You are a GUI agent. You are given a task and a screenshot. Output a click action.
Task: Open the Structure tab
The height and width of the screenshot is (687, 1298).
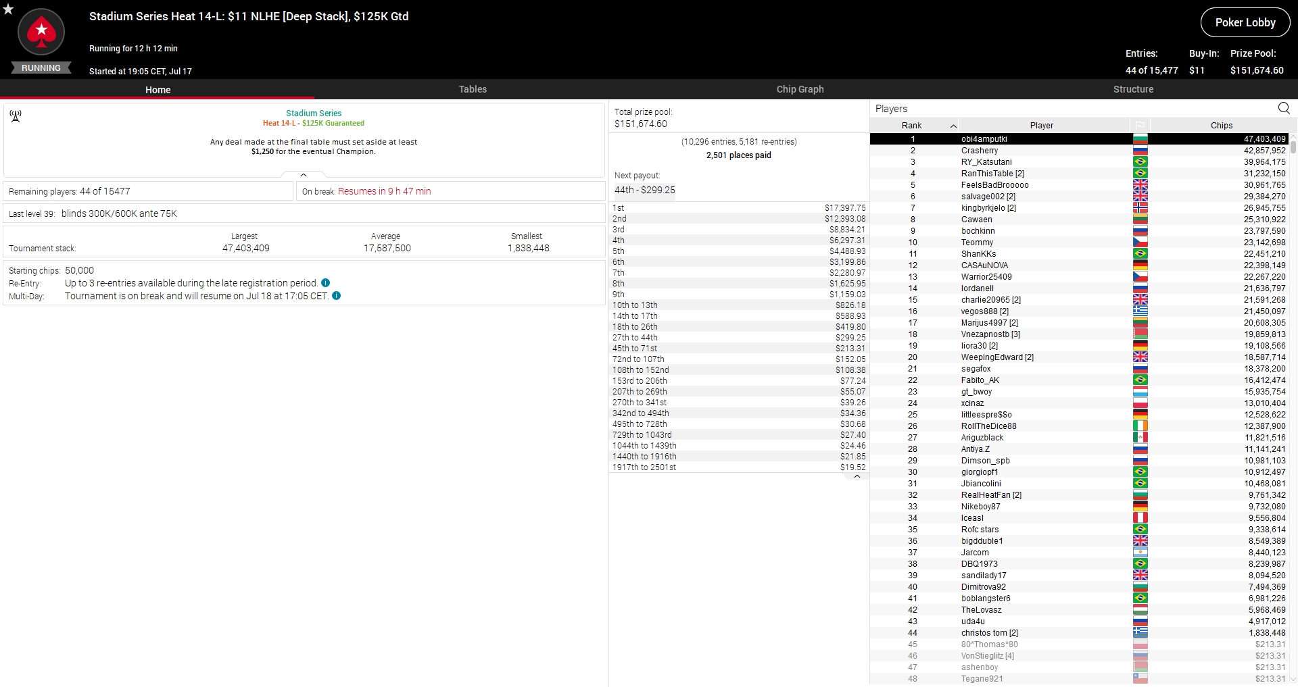click(1133, 89)
